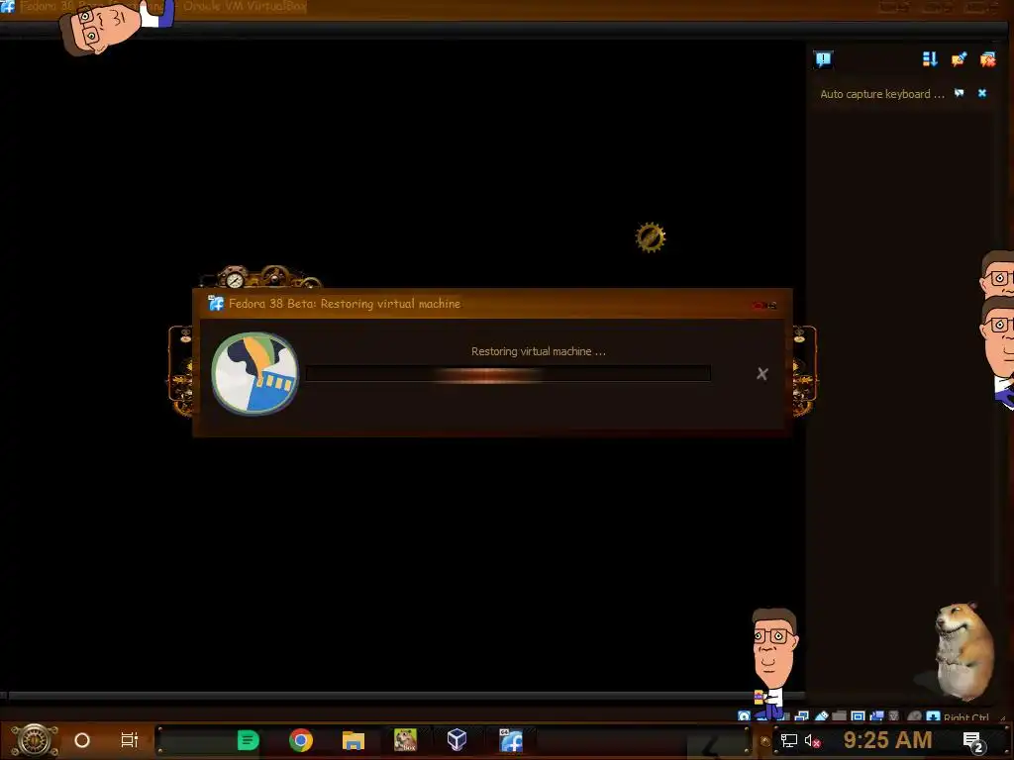The width and height of the screenshot is (1014, 760).
Task: Click the restore snapshot illustration in dialog
Action: click(254, 373)
